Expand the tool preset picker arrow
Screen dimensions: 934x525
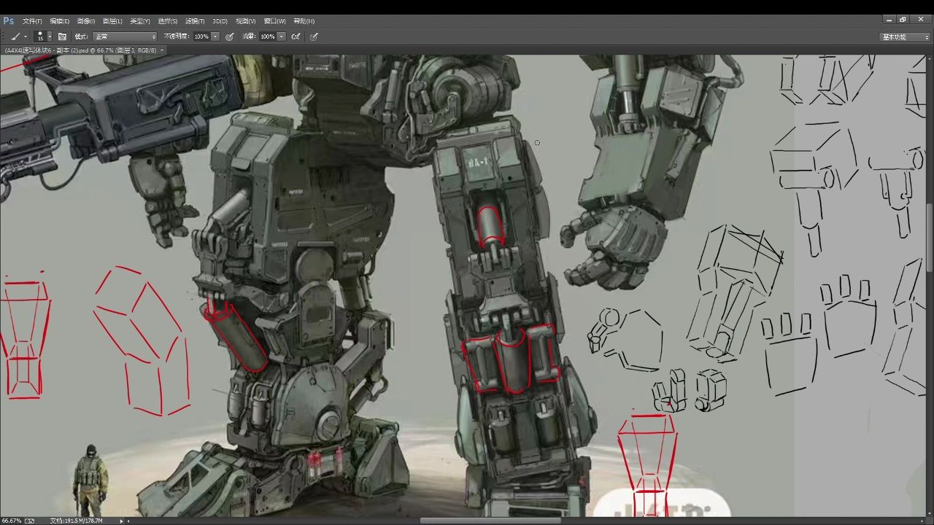(x=25, y=36)
